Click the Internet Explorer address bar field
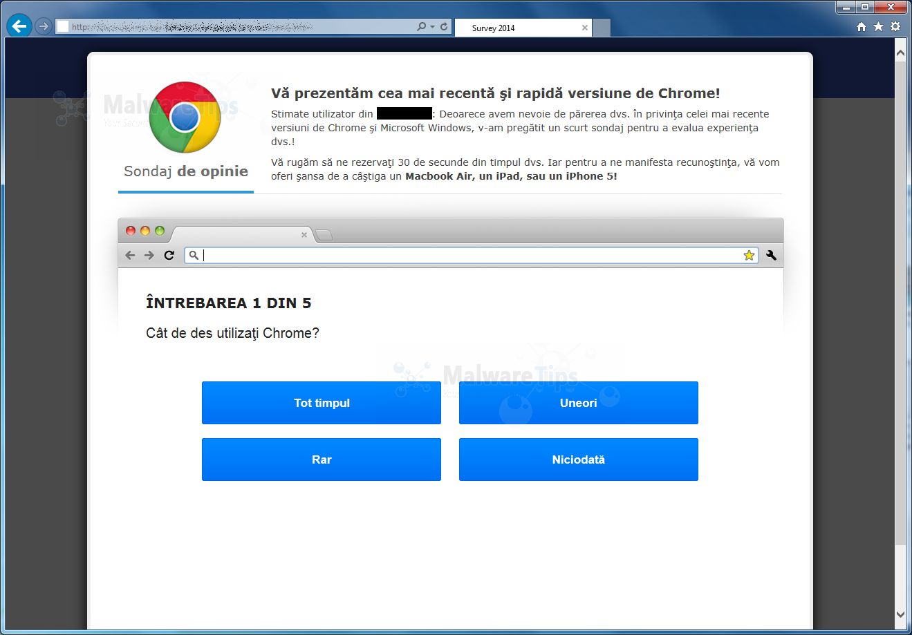 coord(253,27)
